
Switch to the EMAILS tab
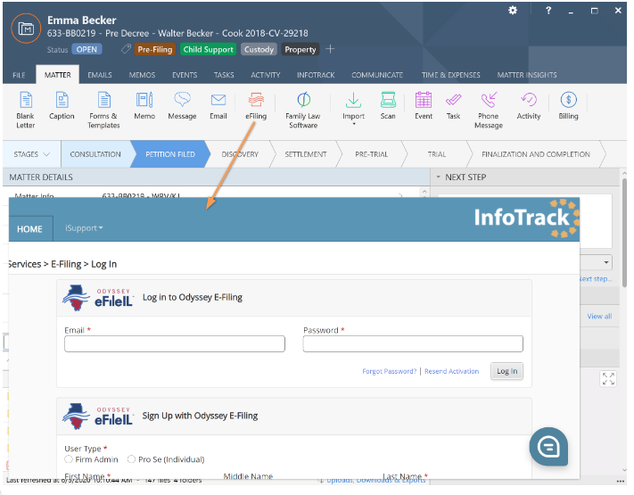point(100,75)
